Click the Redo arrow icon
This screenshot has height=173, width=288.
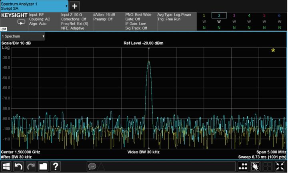(x=31, y=166)
